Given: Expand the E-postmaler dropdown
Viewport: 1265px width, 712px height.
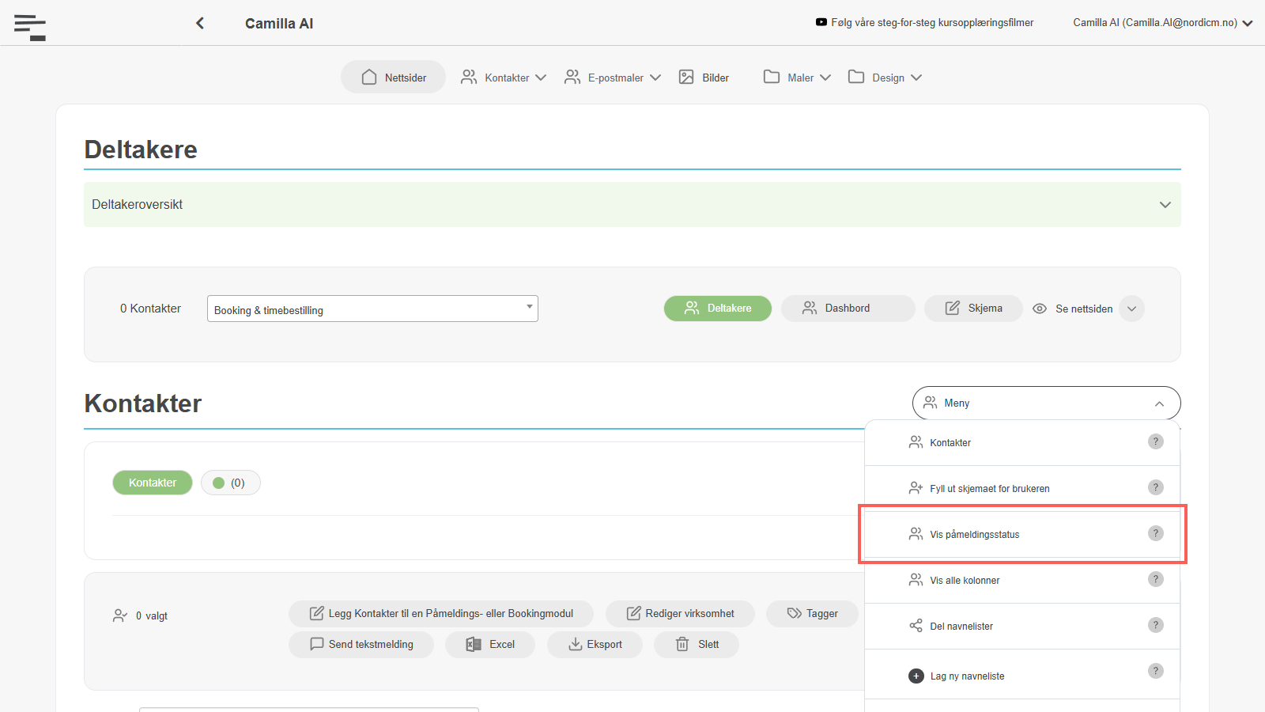Looking at the screenshot, I should click(612, 78).
